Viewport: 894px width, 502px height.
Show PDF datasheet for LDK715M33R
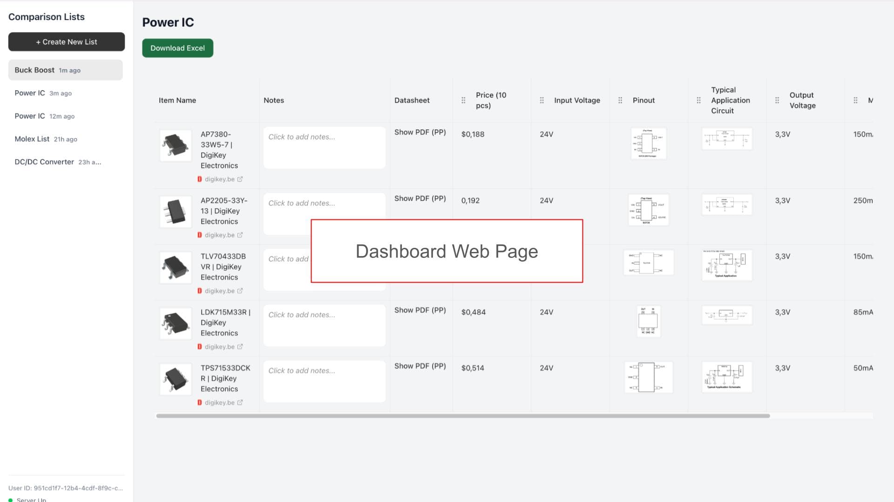coord(420,310)
